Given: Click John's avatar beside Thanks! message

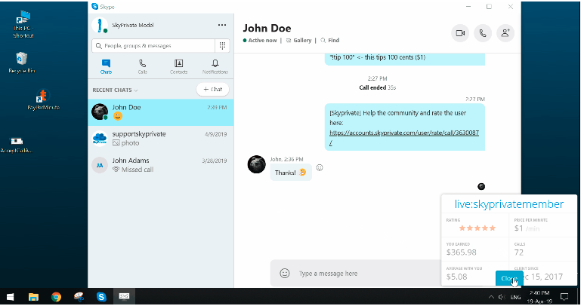Looking at the screenshot, I should (x=257, y=165).
